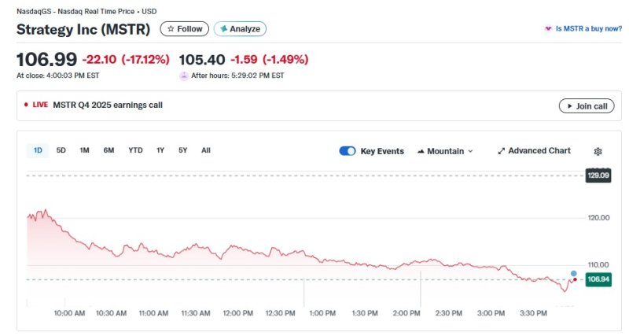
Task: Select the 5D time range
Action: click(61, 150)
